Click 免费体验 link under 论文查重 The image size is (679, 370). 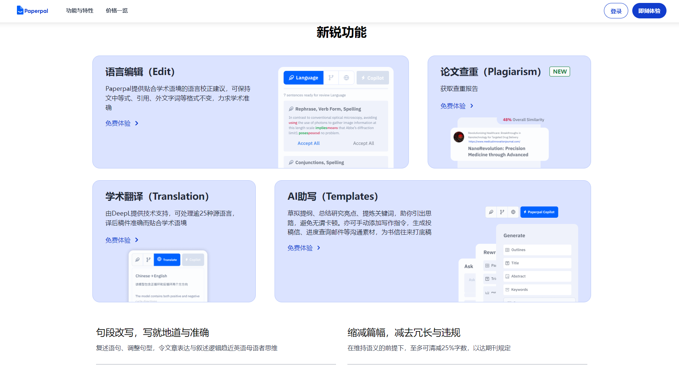(x=453, y=106)
